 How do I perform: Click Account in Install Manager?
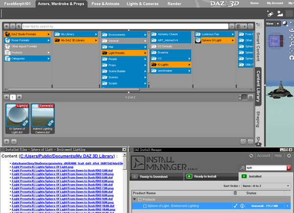point(264,156)
